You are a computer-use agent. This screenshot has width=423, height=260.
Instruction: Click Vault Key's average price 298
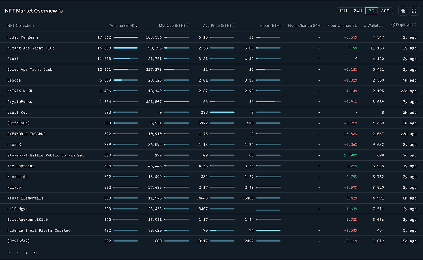point(204,112)
